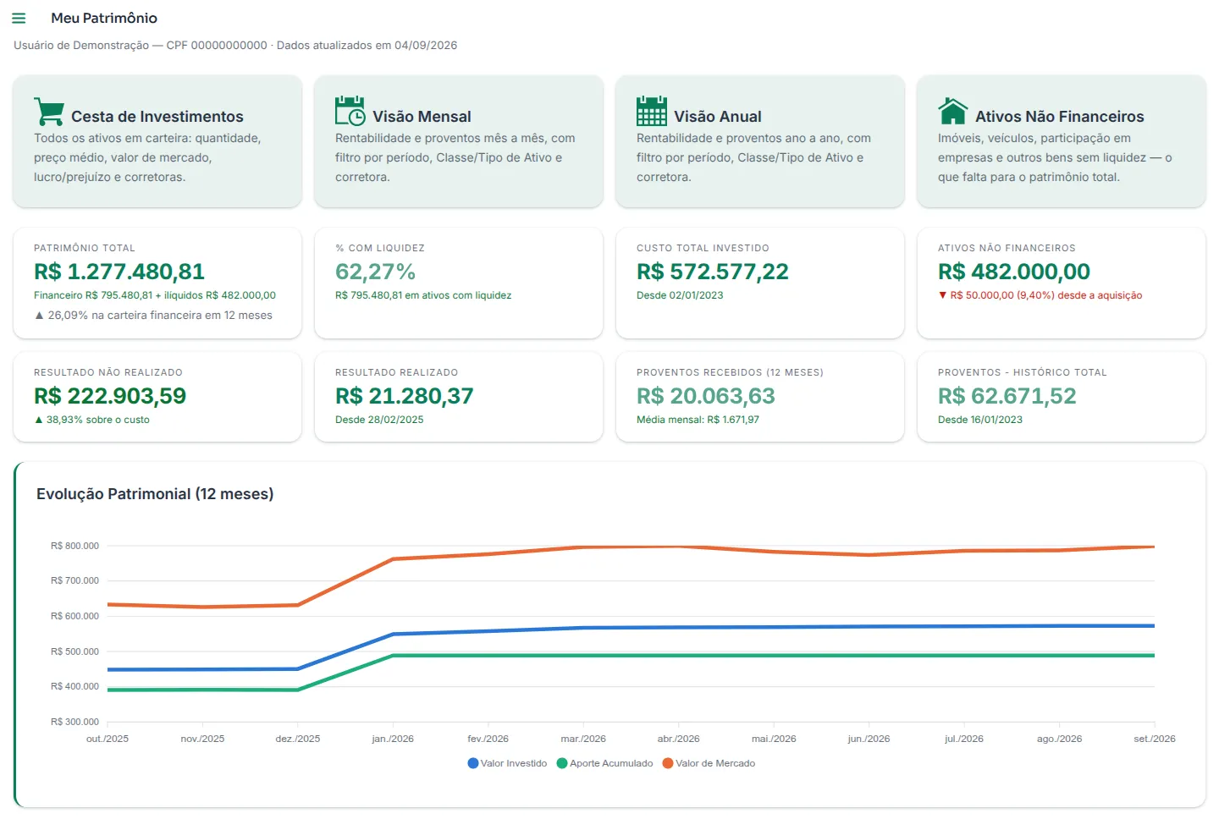Click the set./2026 axis label on chart

1155,739
